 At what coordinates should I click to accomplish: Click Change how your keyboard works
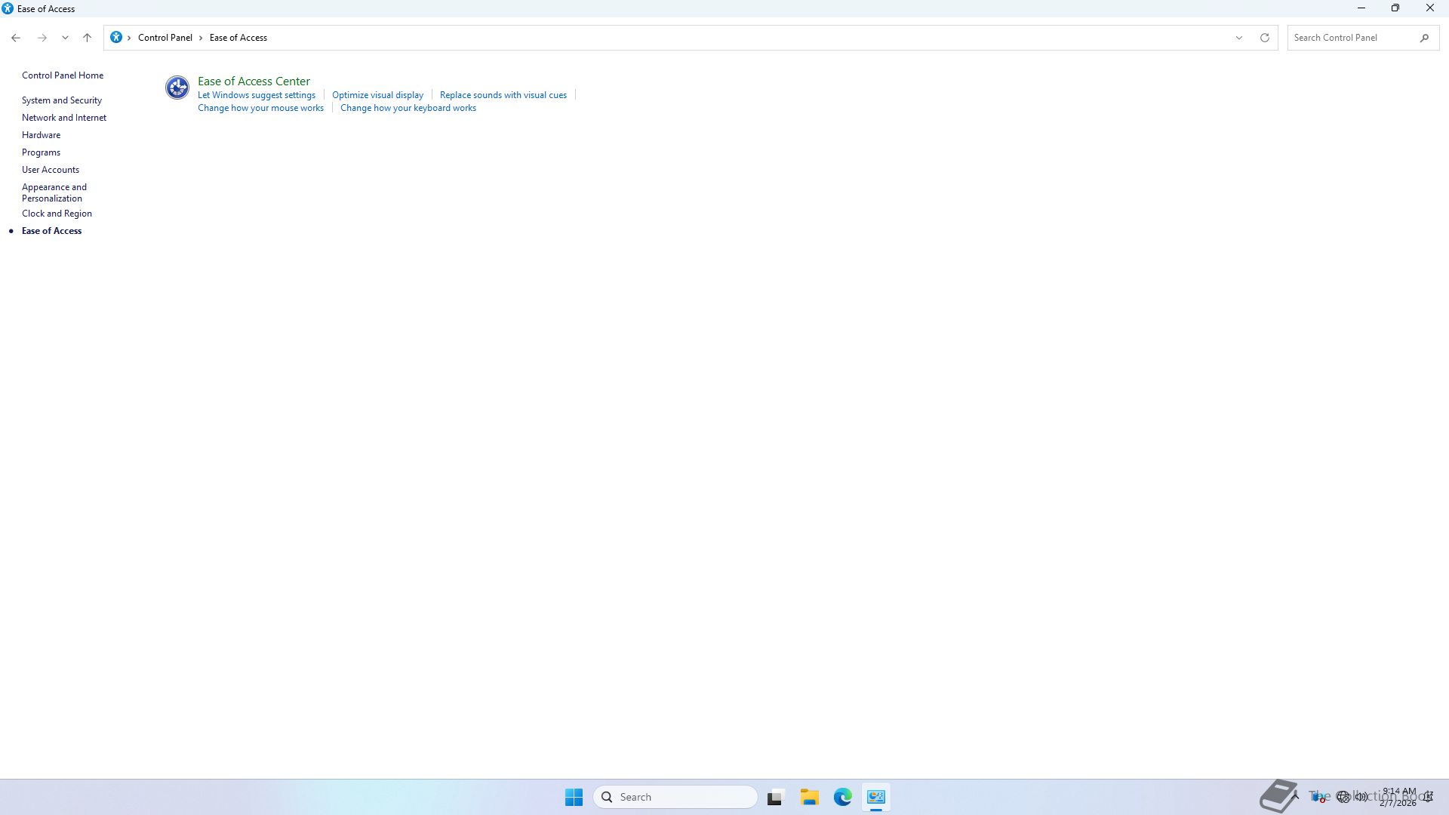tap(408, 108)
